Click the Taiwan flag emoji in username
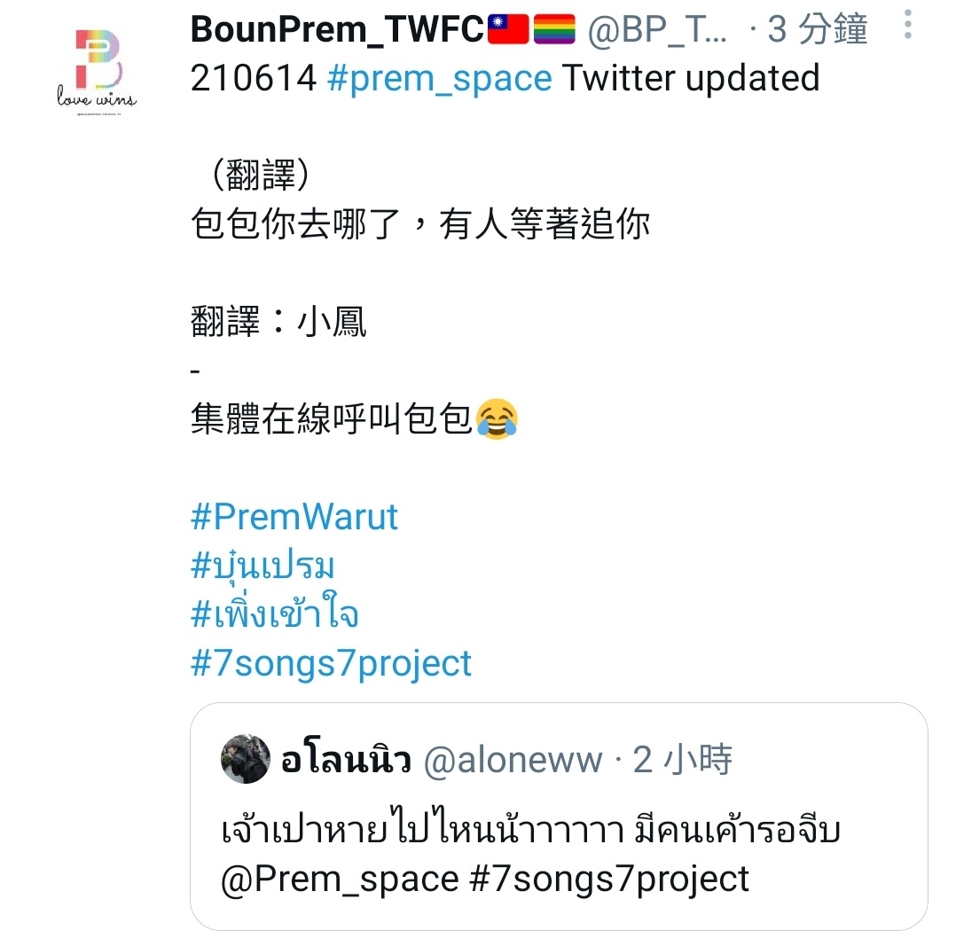The width and height of the screenshot is (956, 946). coord(508,28)
